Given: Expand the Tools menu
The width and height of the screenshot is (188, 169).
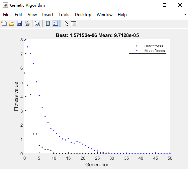Looking at the screenshot, I should point(64,15).
